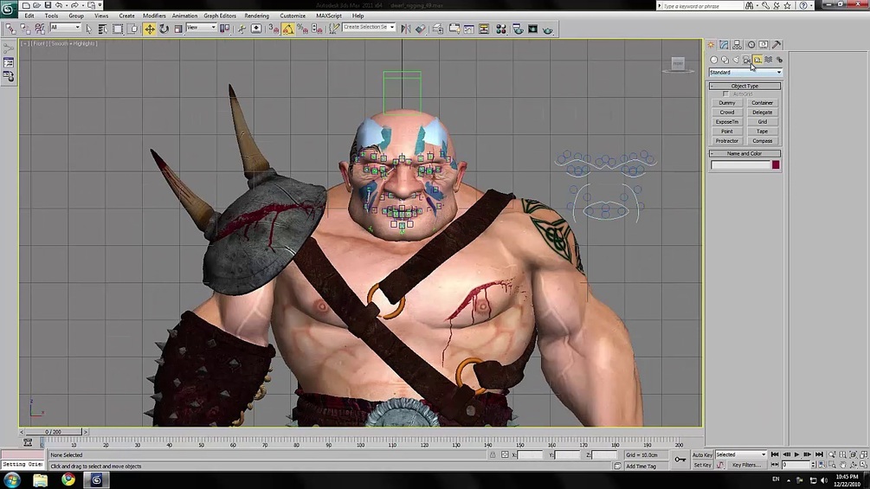Viewport: 870px width, 489px height.
Task: Open the Customize menu
Action: click(x=293, y=16)
